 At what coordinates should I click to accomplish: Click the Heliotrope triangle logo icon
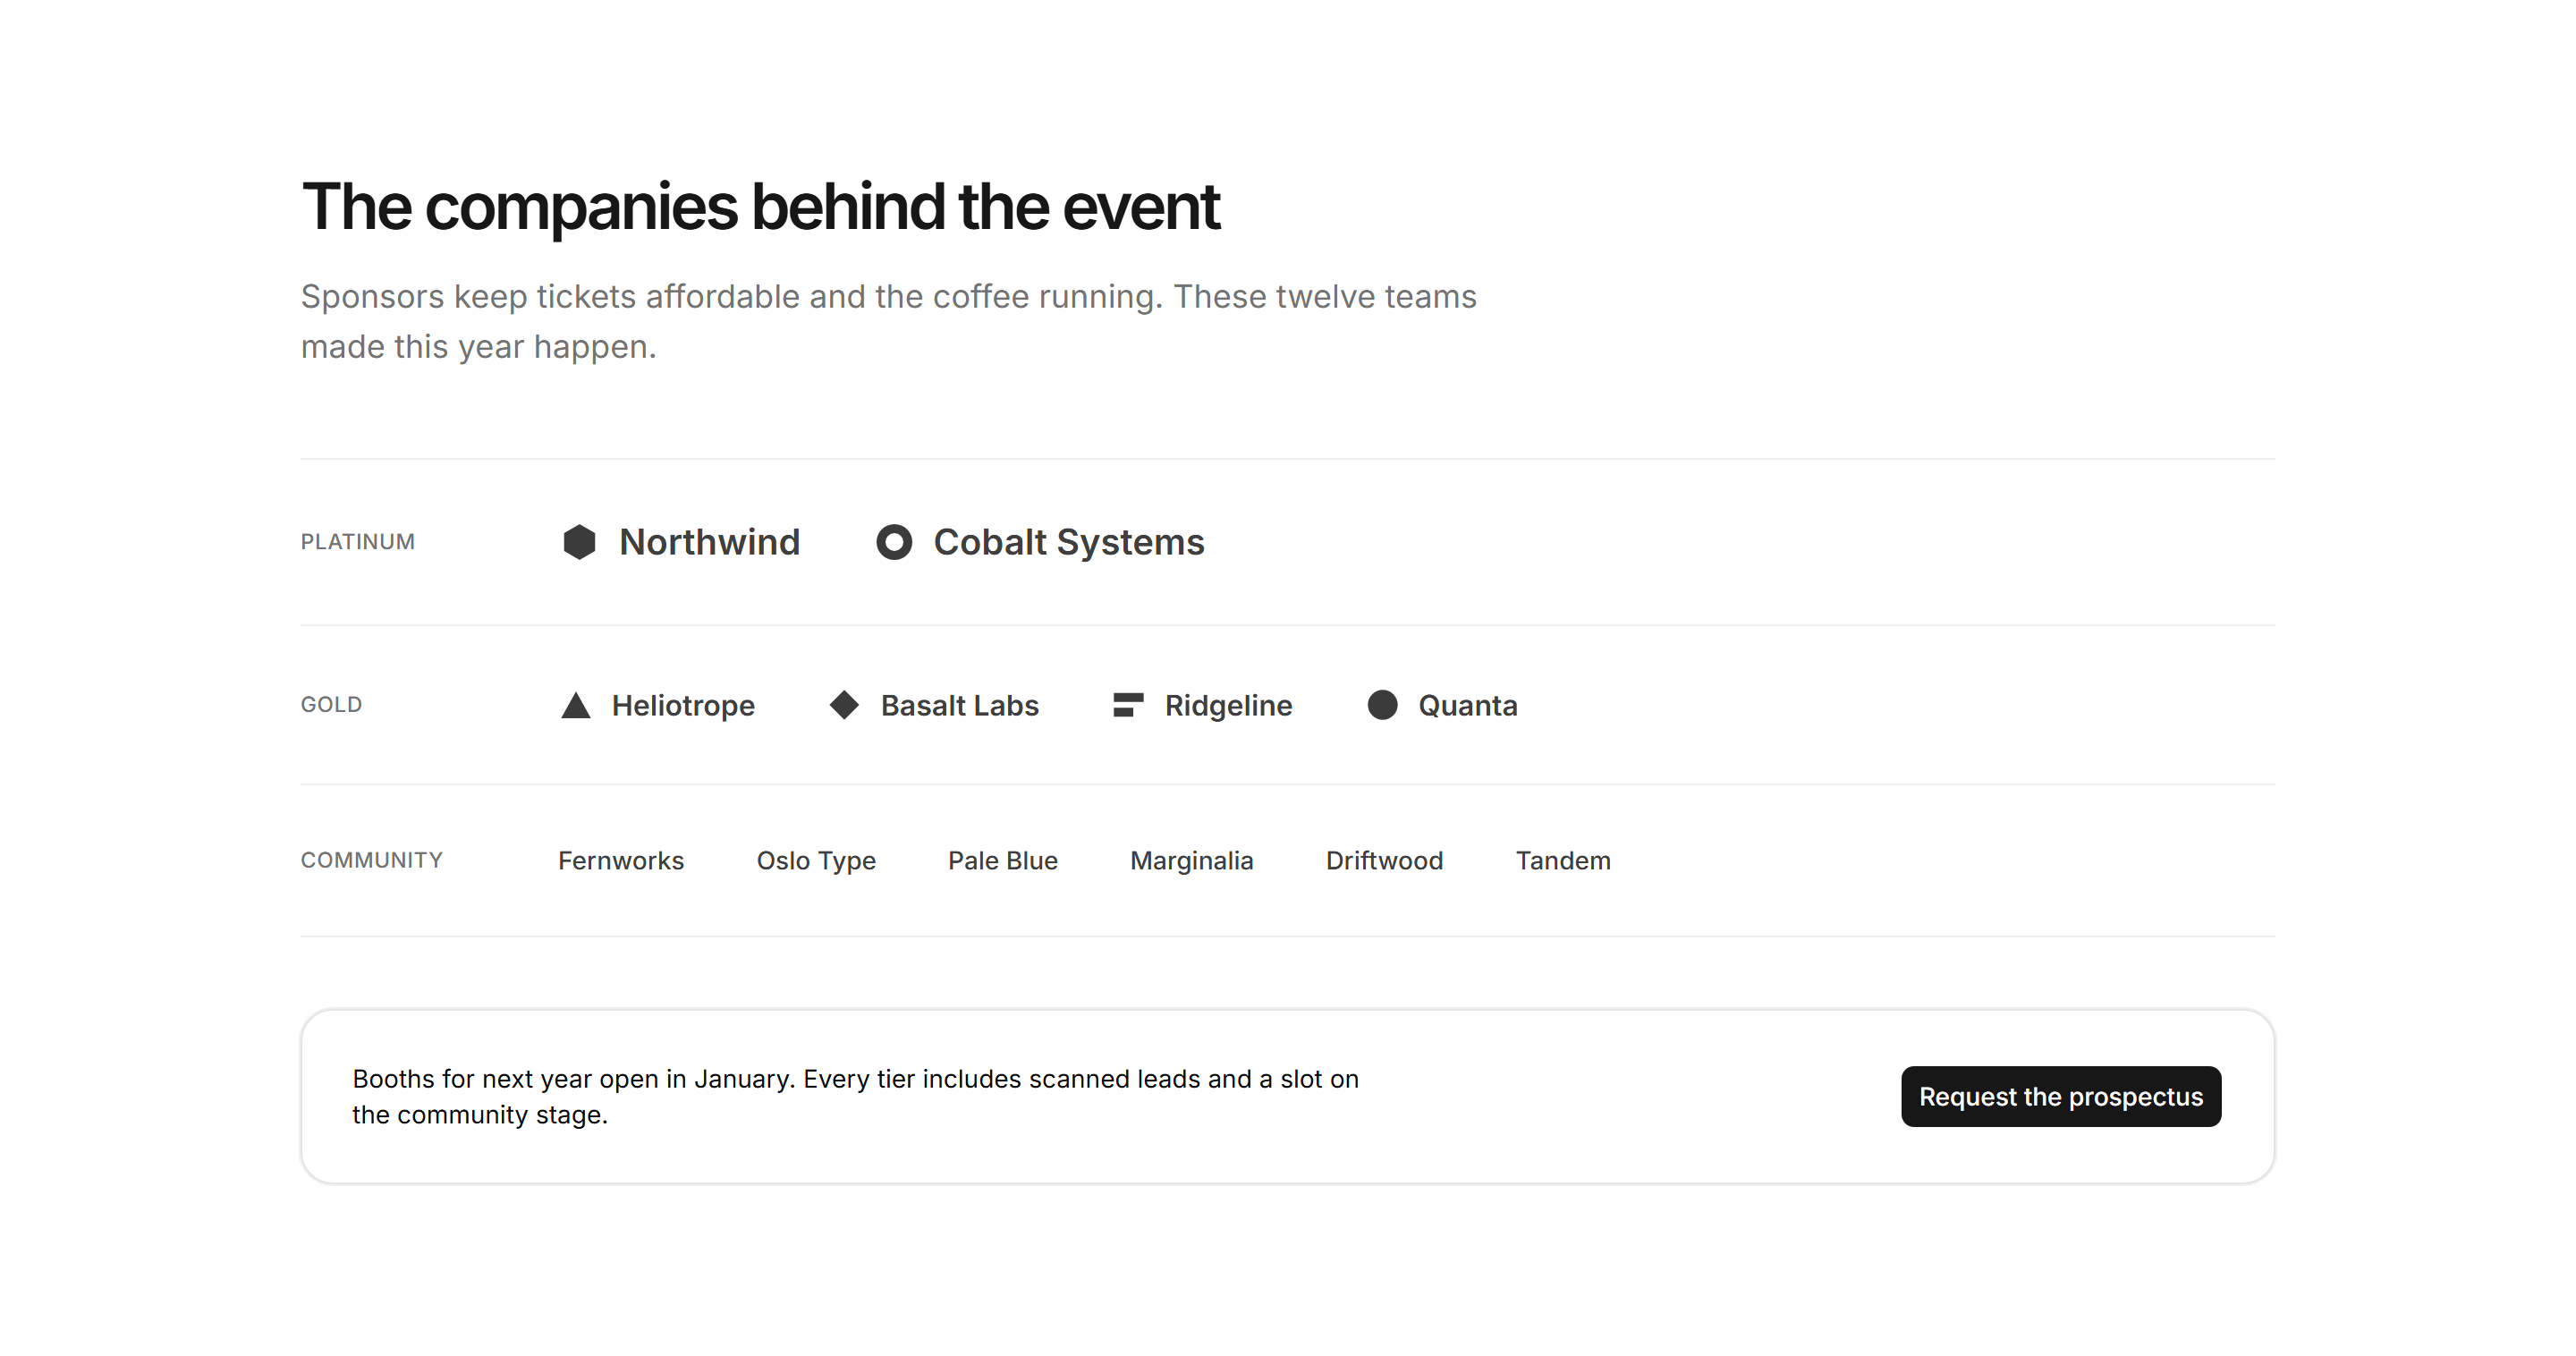click(576, 705)
